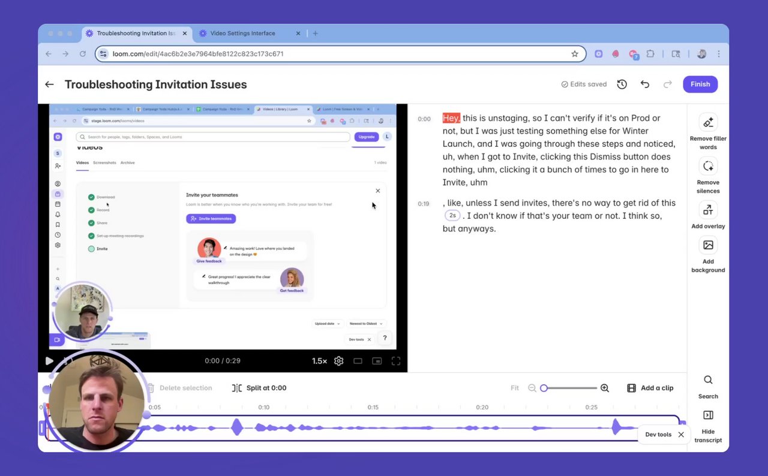Screen dimensions: 768x476
Task: Click the large webcam bubble overlay
Action: tap(97, 402)
